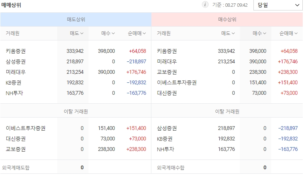305x176 pixels.
Task: Click 기준 : 08.27 09:42 timestamp
Action: click(230, 5)
